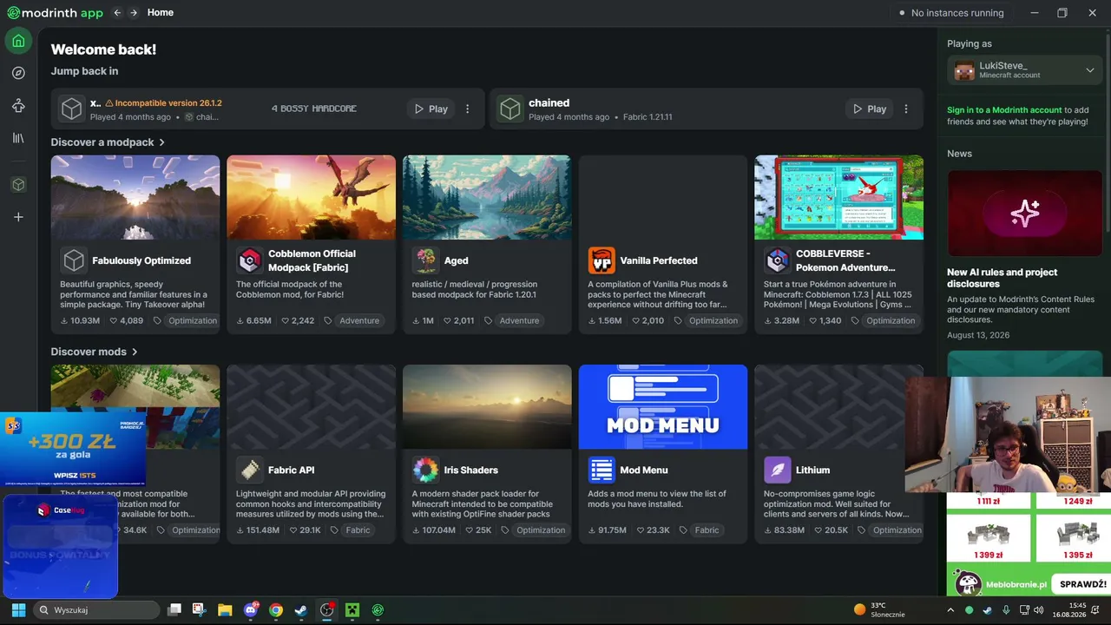1111x625 pixels.
Task: Open Discord from the taskbar
Action: [x=251, y=609]
